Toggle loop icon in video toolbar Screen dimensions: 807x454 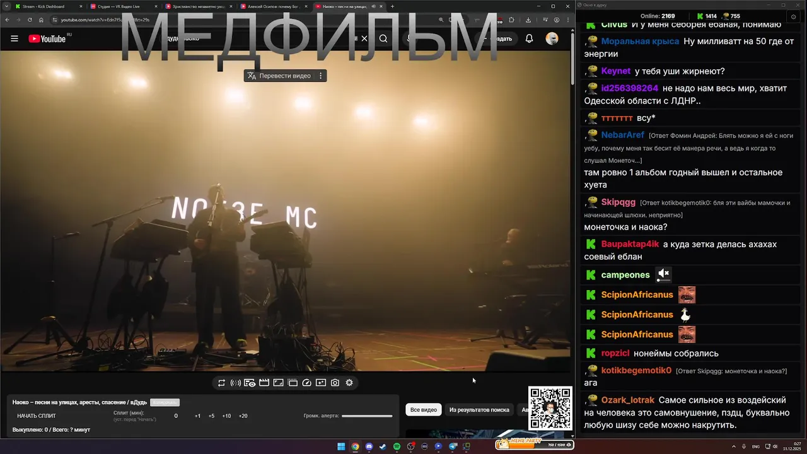click(222, 383)
